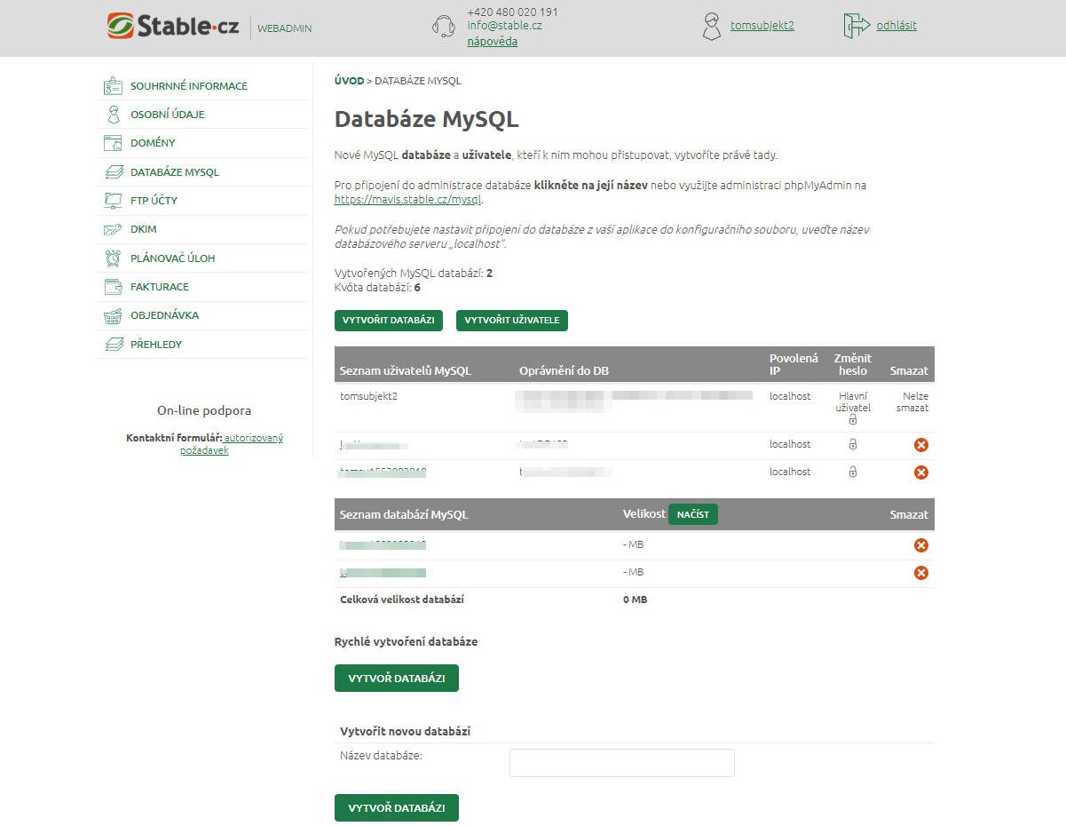This screenshot has width=1066, height=826.
Task: Click the lock icon under Hlavní uživatel
Action: coord(853,419)
